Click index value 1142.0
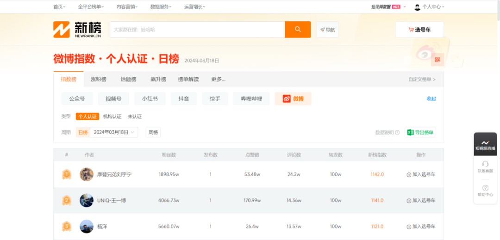 (x=377, y=174)
